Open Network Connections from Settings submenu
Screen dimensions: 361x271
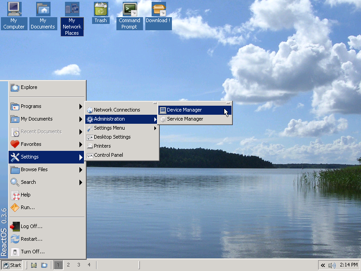[121, 110]
